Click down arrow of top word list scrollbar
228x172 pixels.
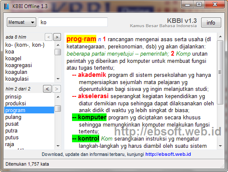[x=58, y=79]
